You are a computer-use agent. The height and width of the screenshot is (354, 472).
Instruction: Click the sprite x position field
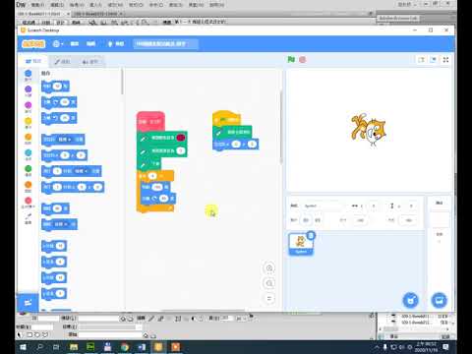(x=374, y=206)
